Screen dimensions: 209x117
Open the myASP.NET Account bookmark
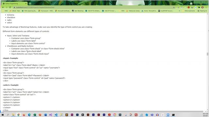click(x=166, y=11)
